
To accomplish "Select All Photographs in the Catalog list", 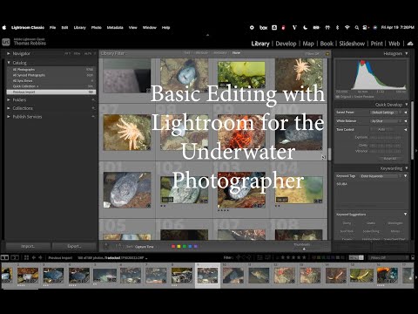I will click(x=51, y=70).
